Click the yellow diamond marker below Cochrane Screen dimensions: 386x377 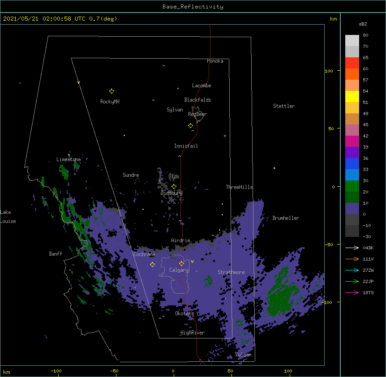(x=152, y=265)
